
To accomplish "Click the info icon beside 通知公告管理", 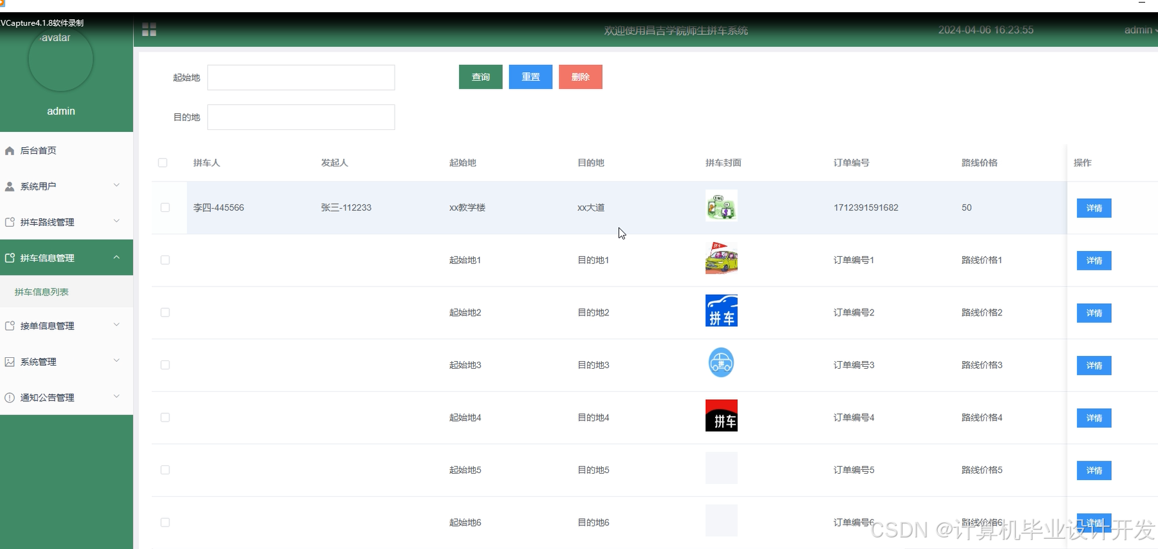I will click(10, 398).
